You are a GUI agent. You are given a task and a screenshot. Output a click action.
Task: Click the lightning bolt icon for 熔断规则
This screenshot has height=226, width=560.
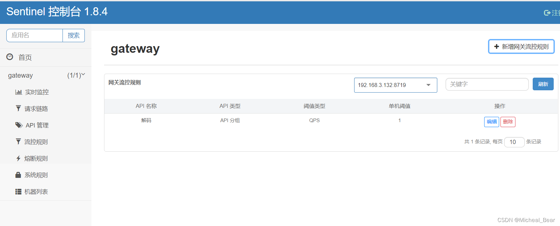coord(18,158)
